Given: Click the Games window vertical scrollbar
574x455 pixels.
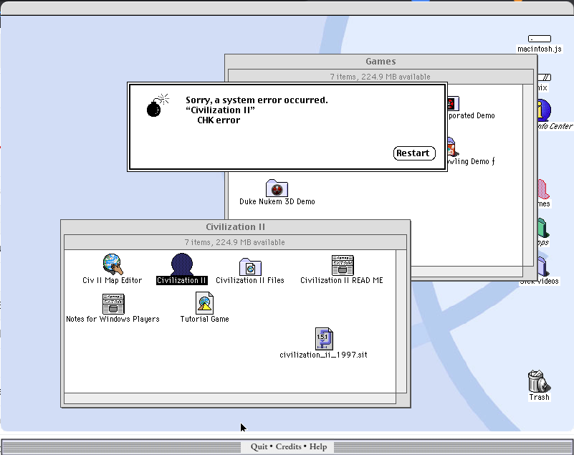Looking at the screenshot, I should [528, 175].
